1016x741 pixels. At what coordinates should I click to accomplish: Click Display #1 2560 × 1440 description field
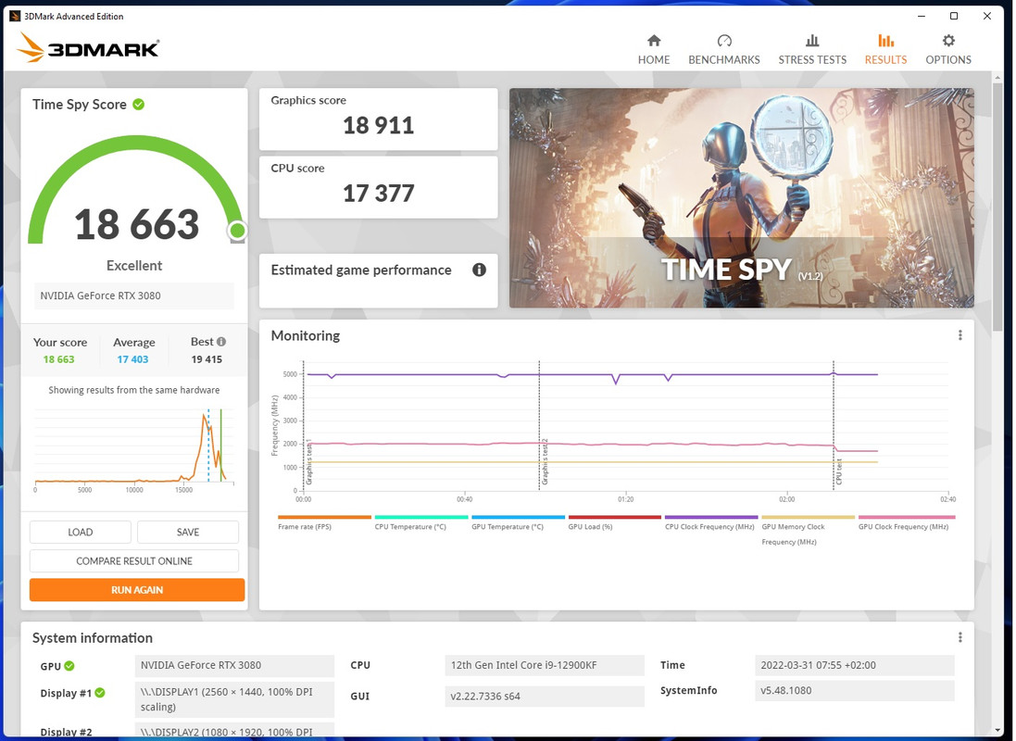[x=234, y=699]
